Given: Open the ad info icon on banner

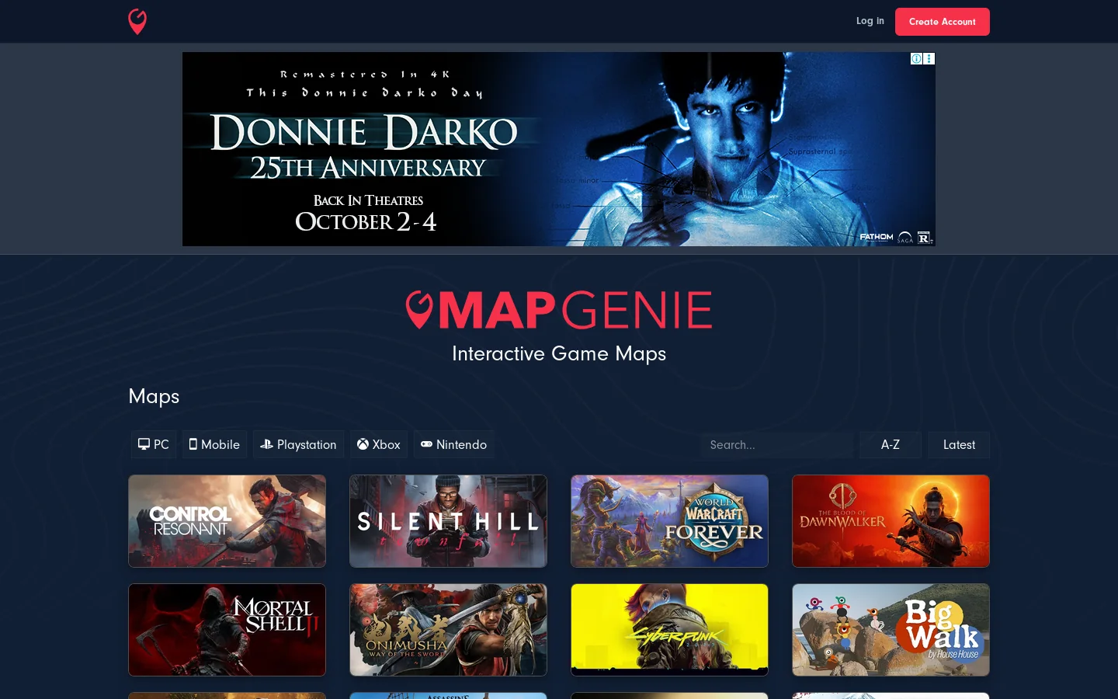Looking at the screenshot, I should [916, 59].
